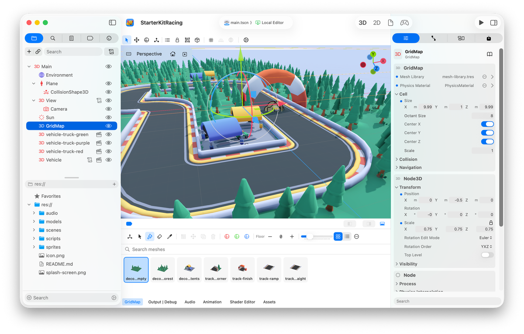The width and height of the screenshot is (524, 334).
Task: Click the group selected nodes icon
Action: (x=187, y=40)
